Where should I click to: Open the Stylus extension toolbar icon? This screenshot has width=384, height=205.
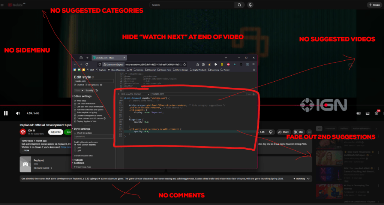pos(247,64)
